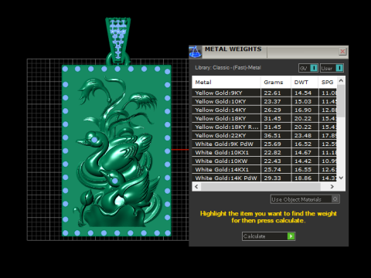Select the Yellow Gold:18KY R... row
This screenshot has width=371, height=278.
tap(264, 127)
